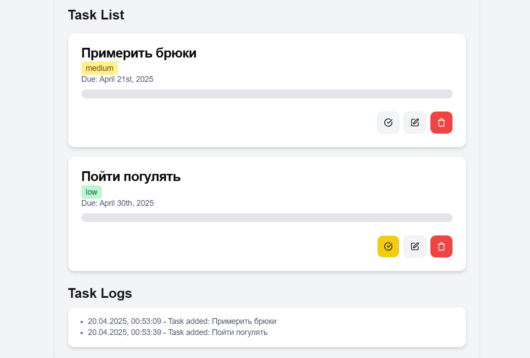
Task: Delete the "Примерить брюки" task
Action: pyautogui.click(x=441, y=123)
